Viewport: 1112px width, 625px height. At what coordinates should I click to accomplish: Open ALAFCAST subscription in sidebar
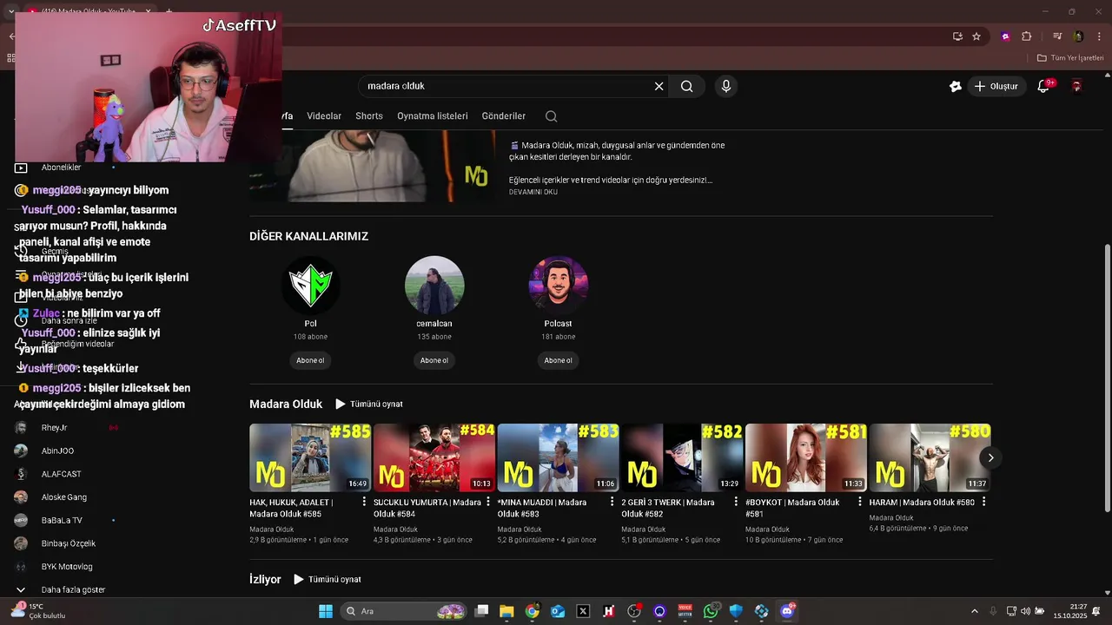[x=61, y=474]
